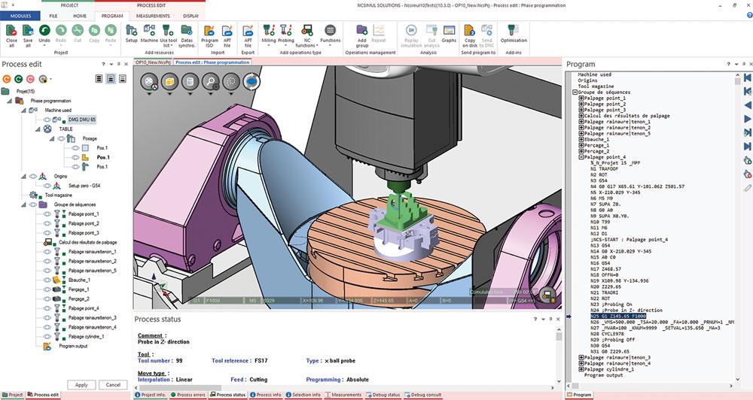
Task: Click the Cancel button
Action: coord(114,385)
